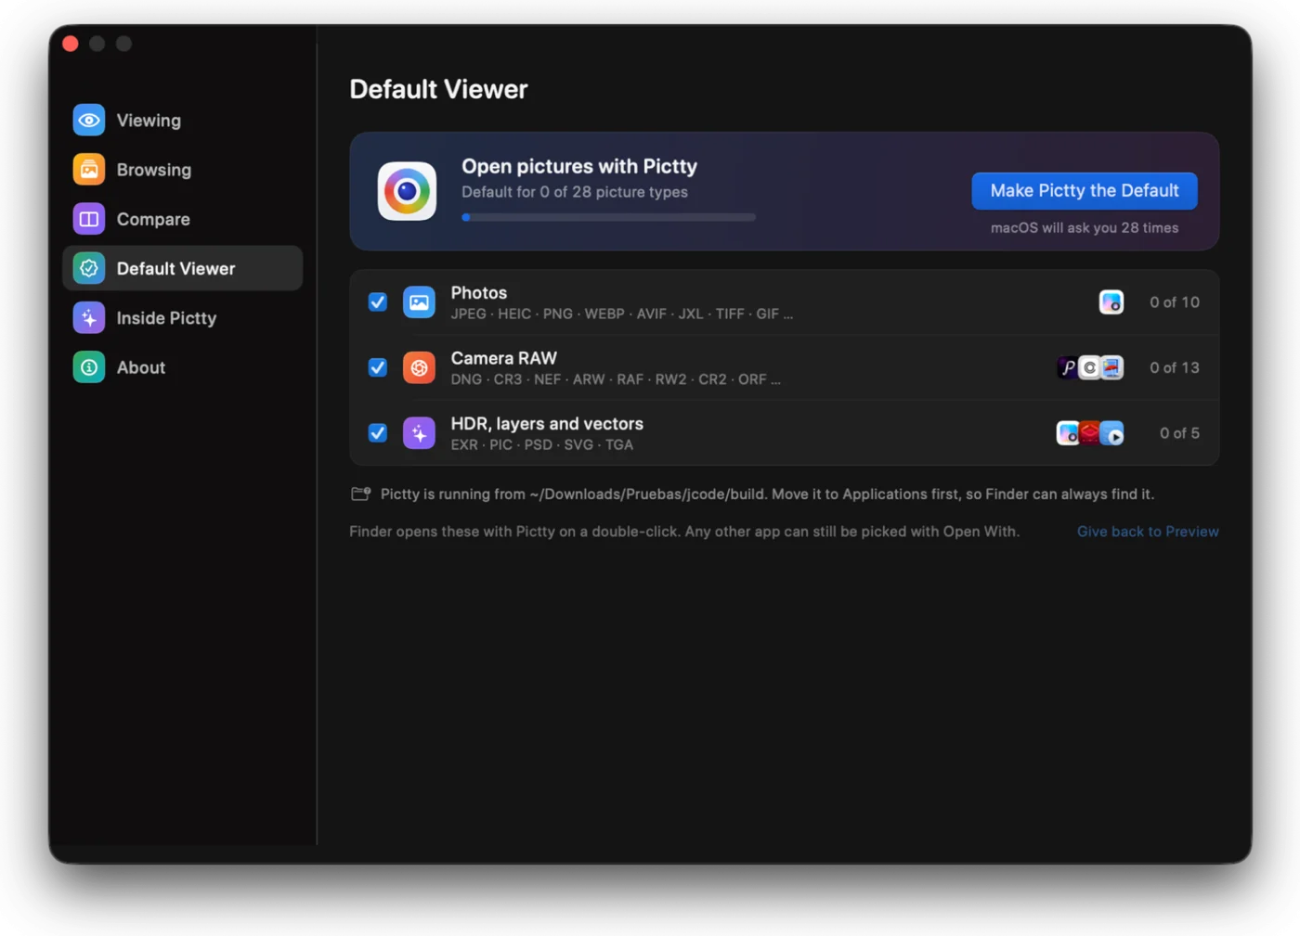Click the default picture types progress bar
The height and width of the screenshot is (936, 1300).
click(609, 217)
